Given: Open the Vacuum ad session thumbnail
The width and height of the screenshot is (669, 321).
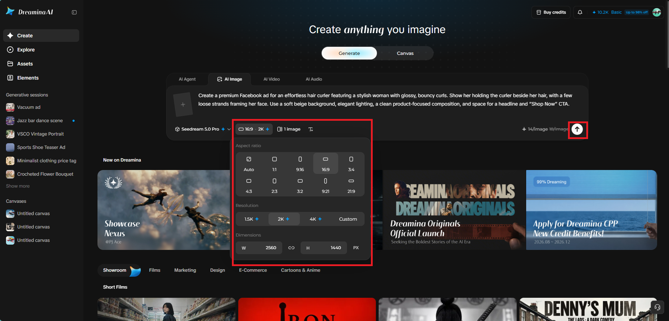Looking at the screenshot, I should point(10,107).
